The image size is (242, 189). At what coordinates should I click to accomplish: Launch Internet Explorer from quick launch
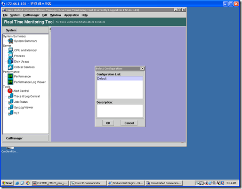17,183
